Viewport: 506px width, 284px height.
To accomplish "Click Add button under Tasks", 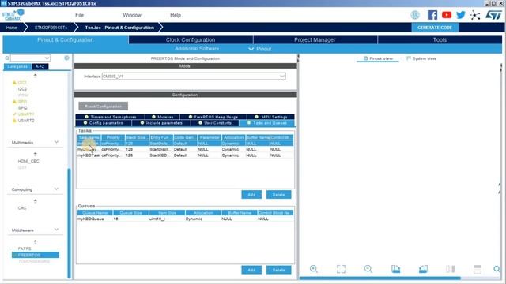I will coord(251,195).
